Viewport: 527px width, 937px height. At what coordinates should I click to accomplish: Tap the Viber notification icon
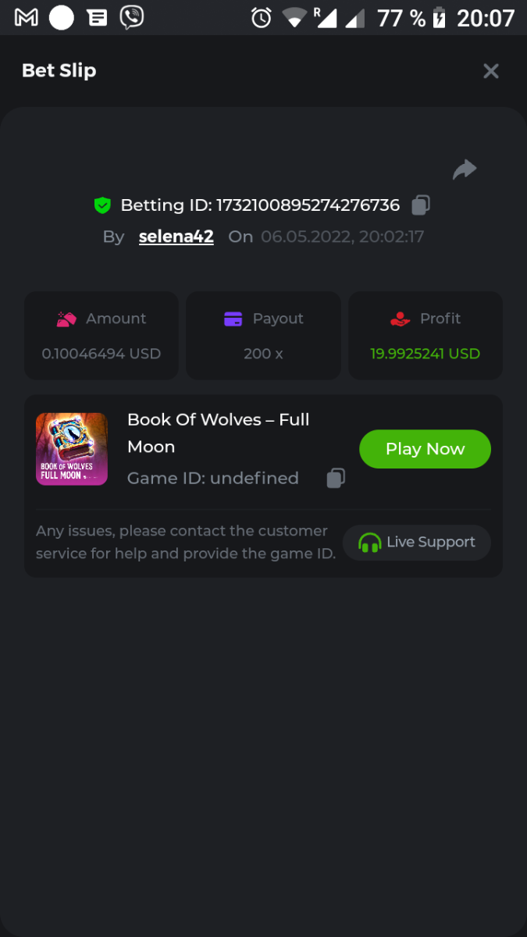(x=132, y=17)
